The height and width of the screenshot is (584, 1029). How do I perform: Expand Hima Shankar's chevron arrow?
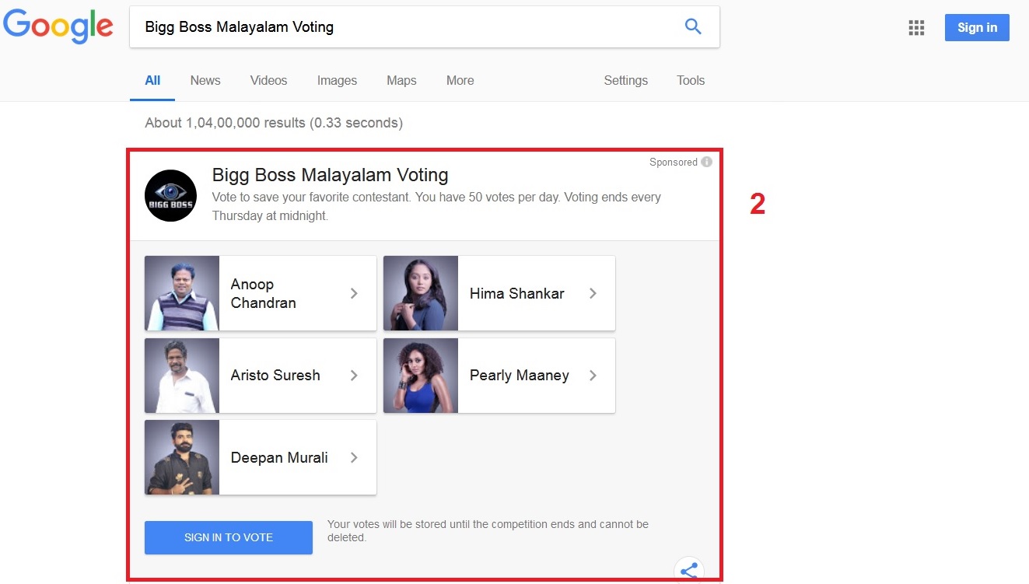point(593,293)
